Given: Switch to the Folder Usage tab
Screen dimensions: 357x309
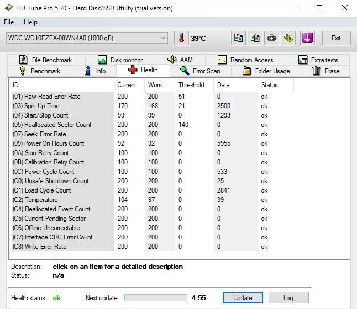Looking at the screenshot, I should (x=266, y=71).
